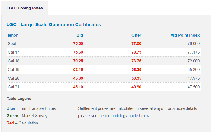Select the Cal 21 row label
This screenshot has height=132, width=212.
click(x=14, y=87)
